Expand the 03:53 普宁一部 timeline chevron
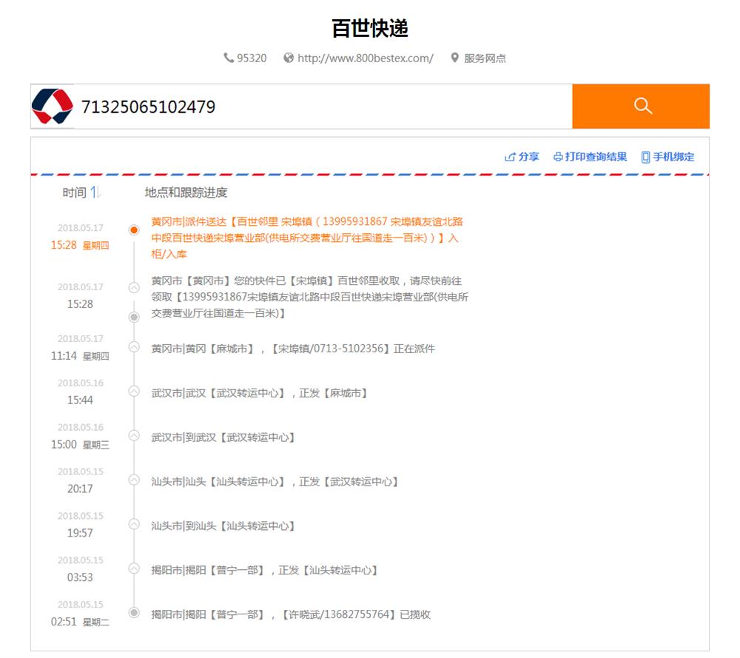The image size is (740, 658). pos(134,568)
